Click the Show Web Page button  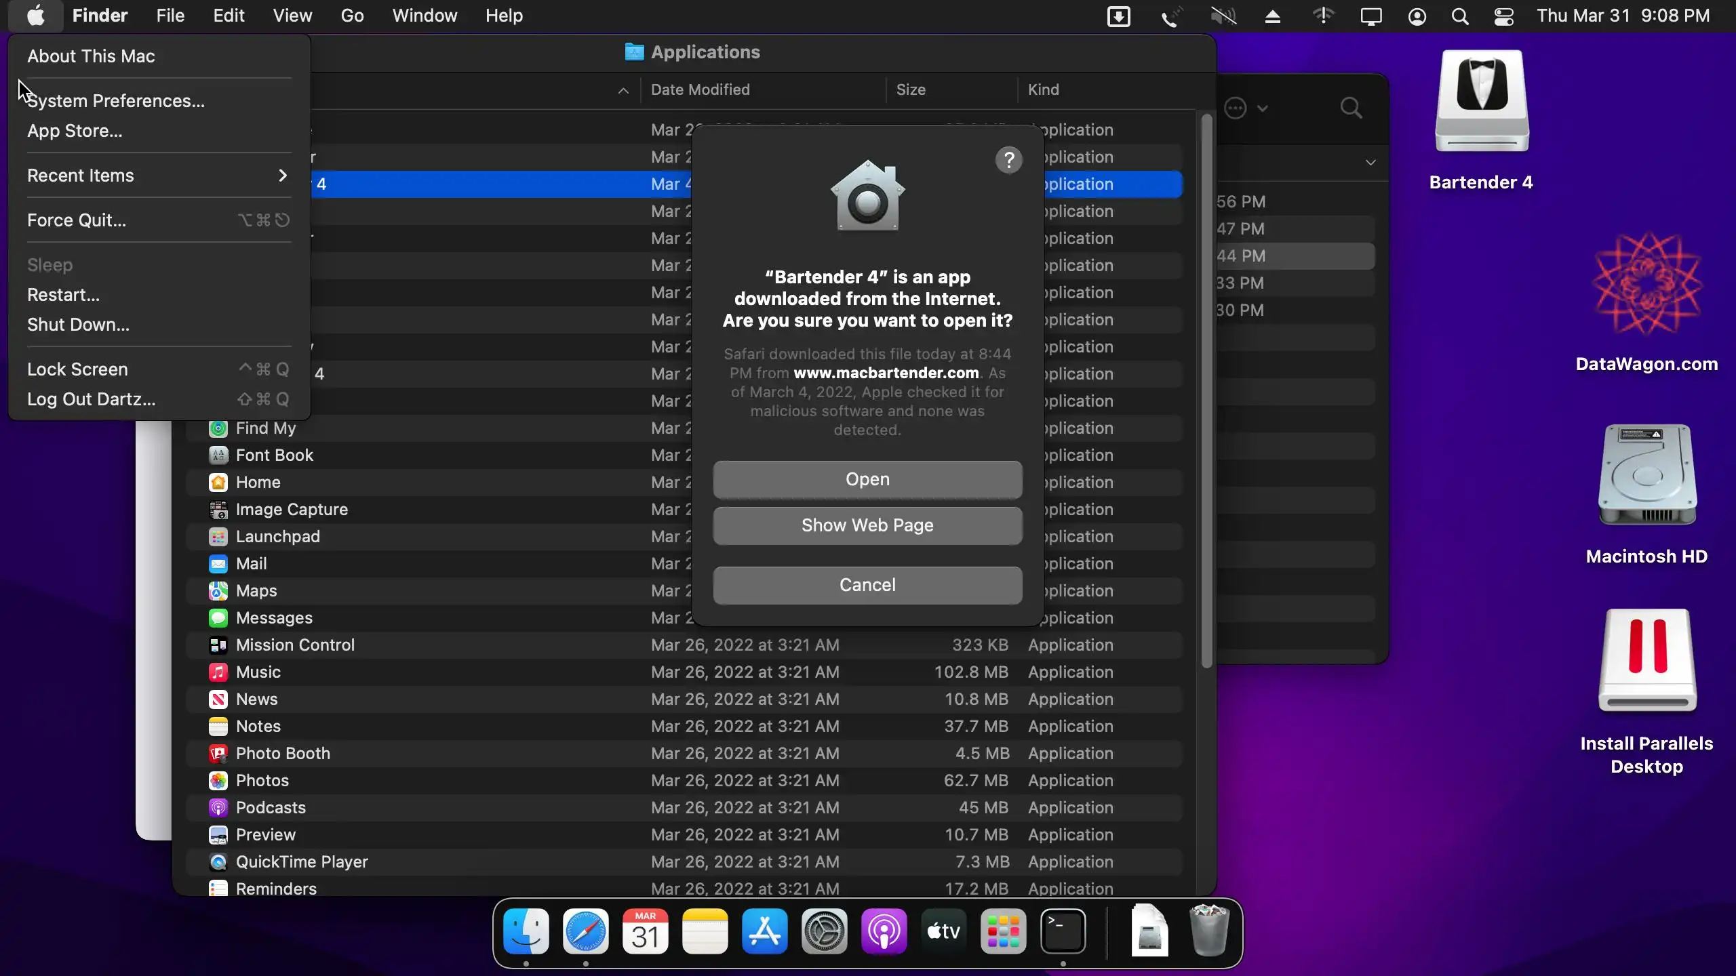pyautogui.click(x=867, y=525)
